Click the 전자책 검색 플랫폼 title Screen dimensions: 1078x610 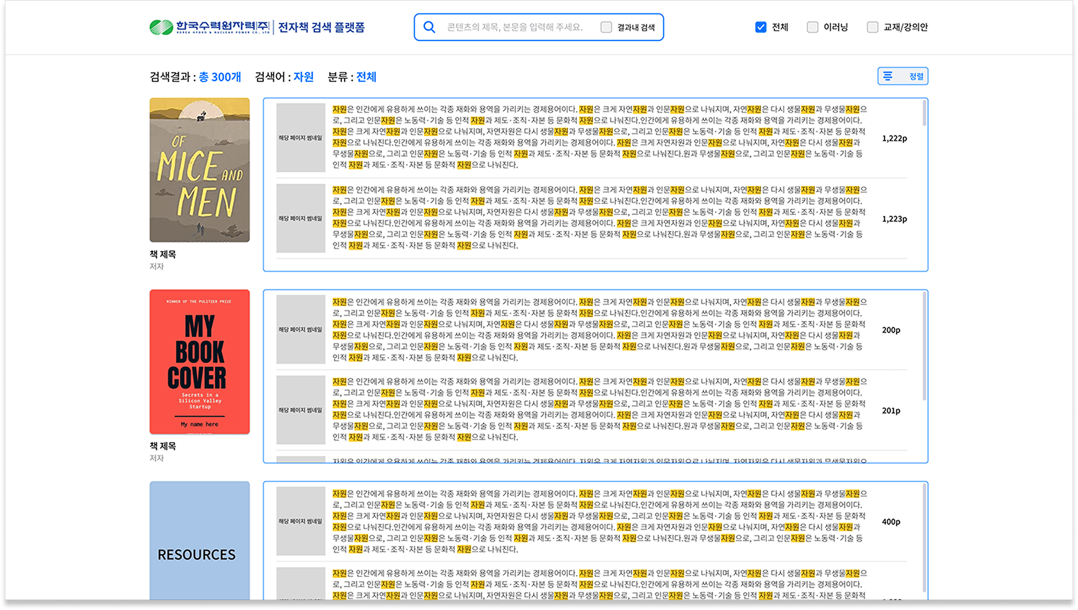point(321,27)
